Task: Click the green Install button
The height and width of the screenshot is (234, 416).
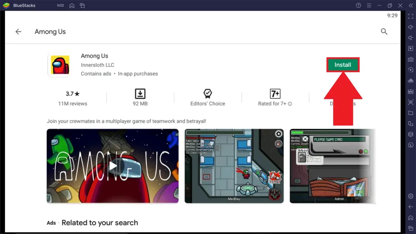Action: pyautogui.click(x=343, y=65)
